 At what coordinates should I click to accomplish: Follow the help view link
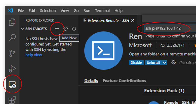pyautogui.click(x=33, y=55)
